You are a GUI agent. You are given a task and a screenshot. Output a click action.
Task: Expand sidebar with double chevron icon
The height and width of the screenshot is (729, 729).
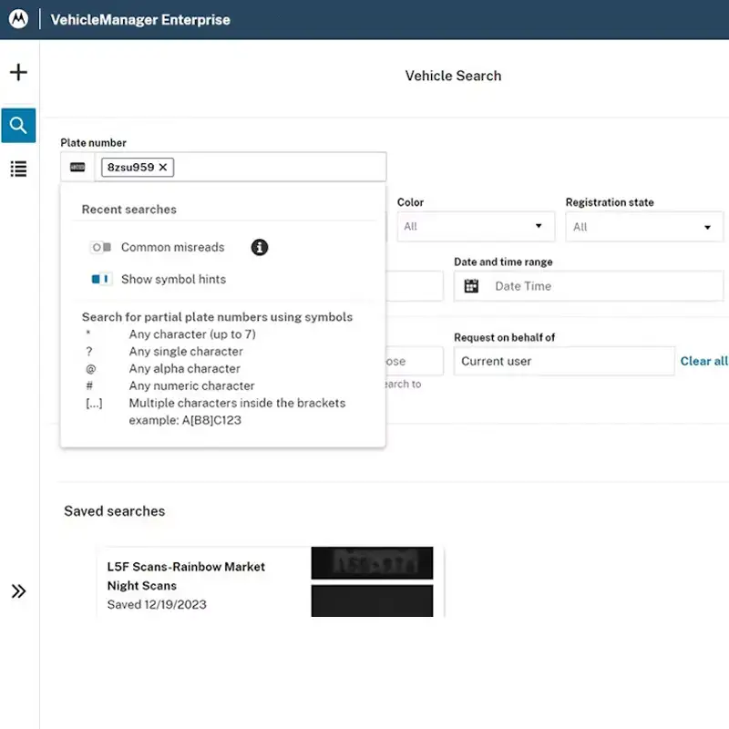(18, 591)
